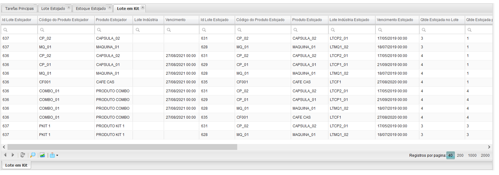The image size is (499, 175).
Task: Select Id Lote Estojado 635 in CF001 Estojador row
Action: [204, 82]
